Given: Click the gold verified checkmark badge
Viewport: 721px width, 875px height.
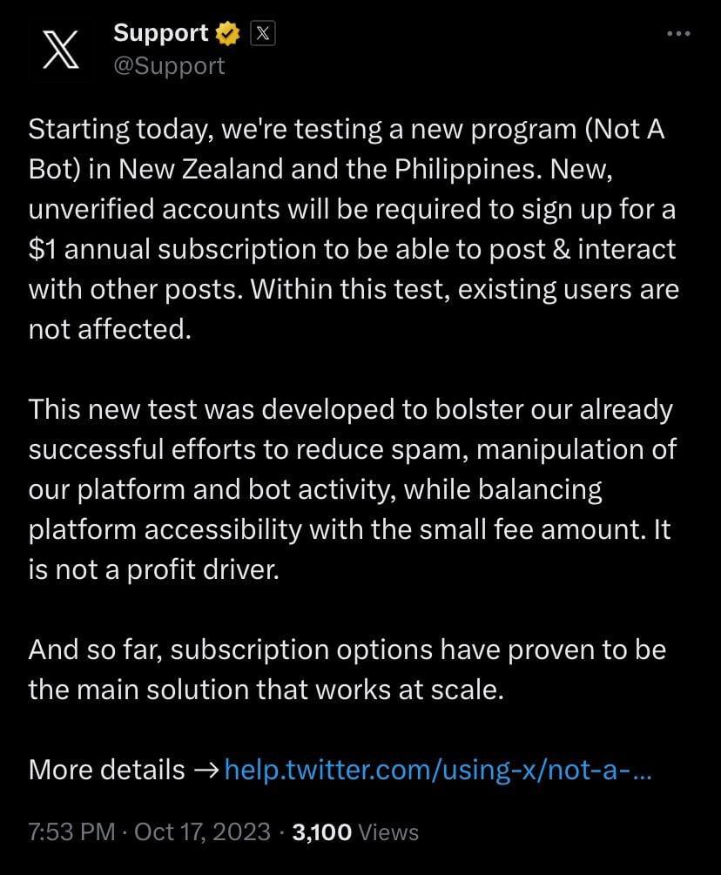Looking at the screenshot, I should pos(228,34).
